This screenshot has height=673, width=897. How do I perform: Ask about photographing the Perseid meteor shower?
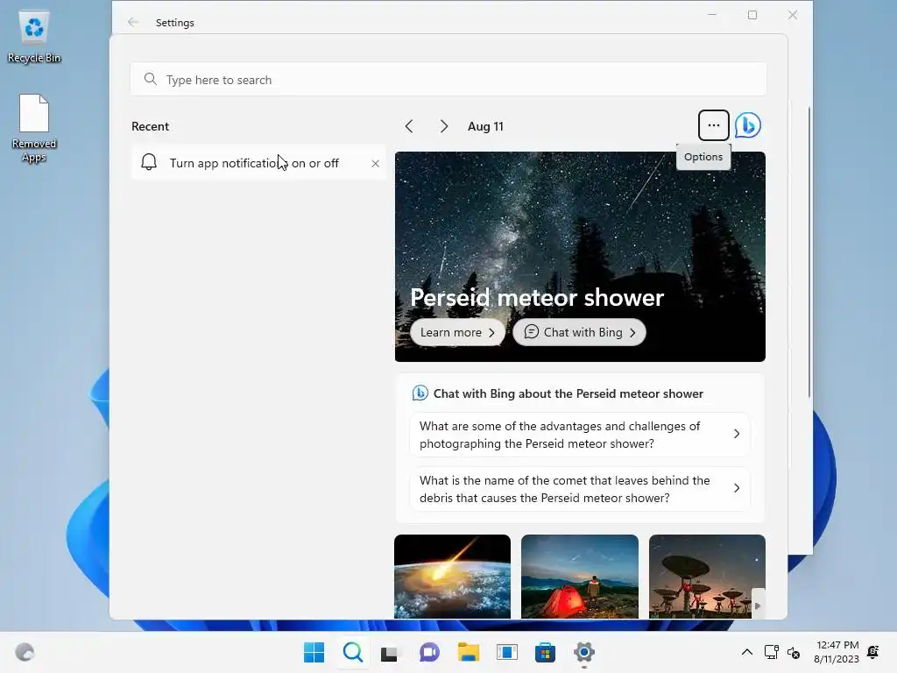(x=580, y=435)
